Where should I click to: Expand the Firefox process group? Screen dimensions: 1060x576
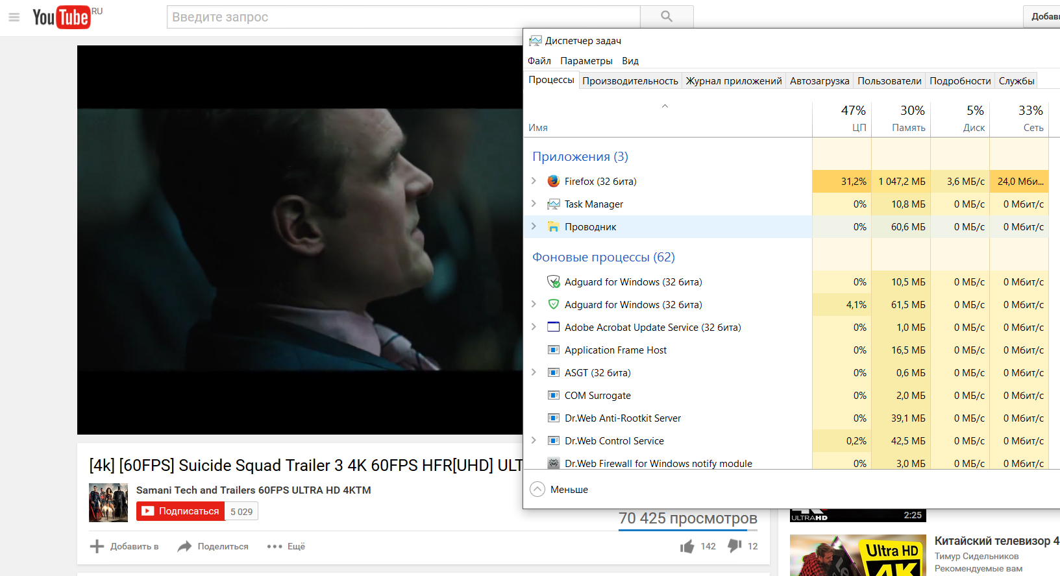[x=534, y=181]
